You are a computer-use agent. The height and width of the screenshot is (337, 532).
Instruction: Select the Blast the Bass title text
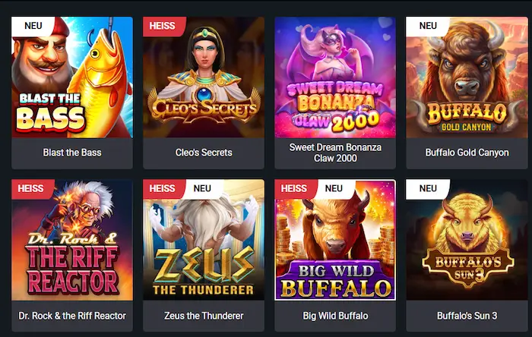click(x=72, y=153)
